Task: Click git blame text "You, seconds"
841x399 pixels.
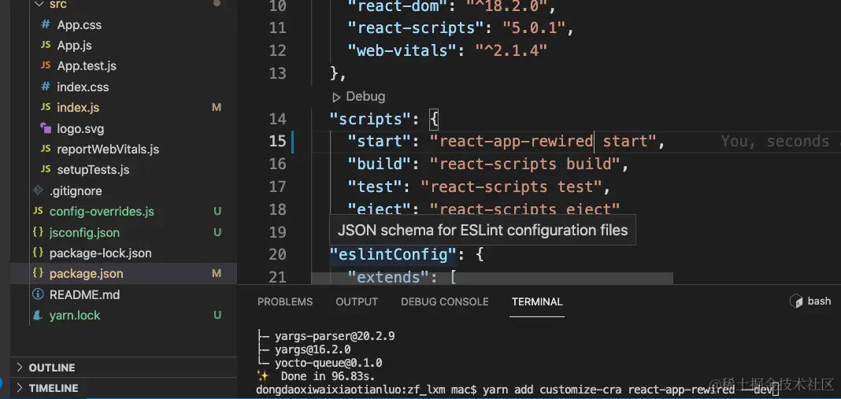Action: coord(775,142)
